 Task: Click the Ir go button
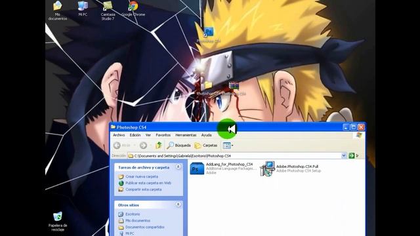[354, 156]
